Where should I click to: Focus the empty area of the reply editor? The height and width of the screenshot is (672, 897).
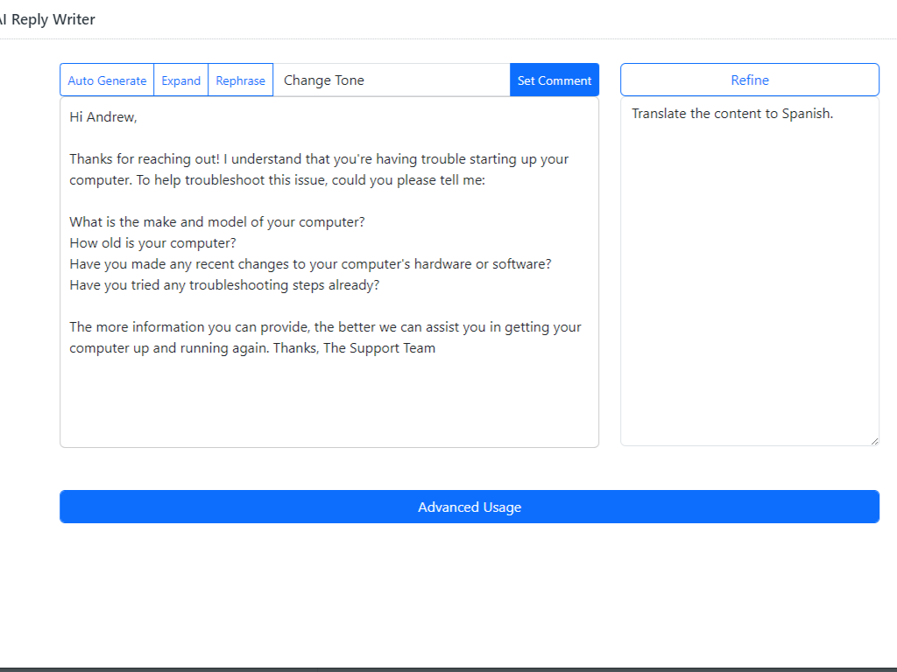pos(328,402)
